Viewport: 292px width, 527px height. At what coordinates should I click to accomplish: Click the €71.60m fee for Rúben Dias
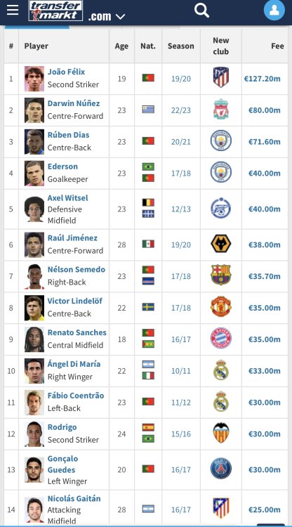tap(265, 142)
